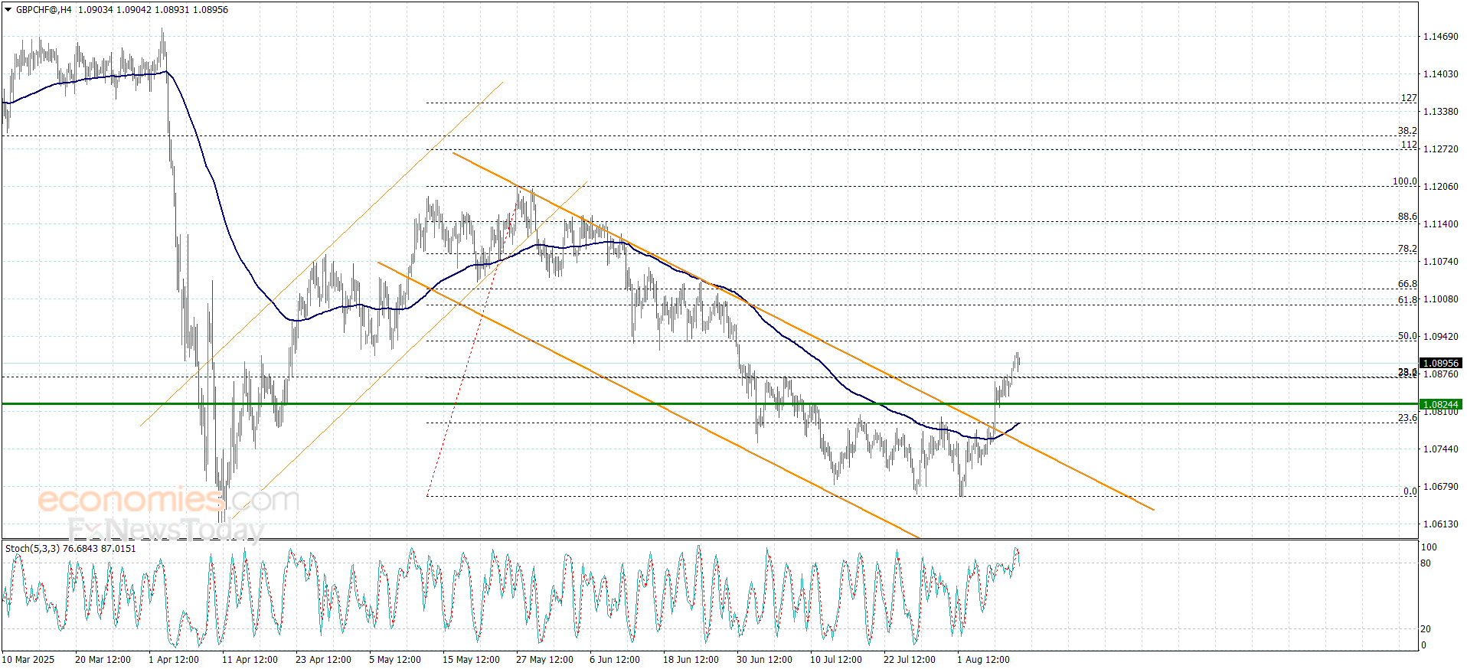This screenshot has width=1467, height=669.
Task: Click the 1 Aug 12:00 date label
Action: pyautogui.click(x=983, y=660)
